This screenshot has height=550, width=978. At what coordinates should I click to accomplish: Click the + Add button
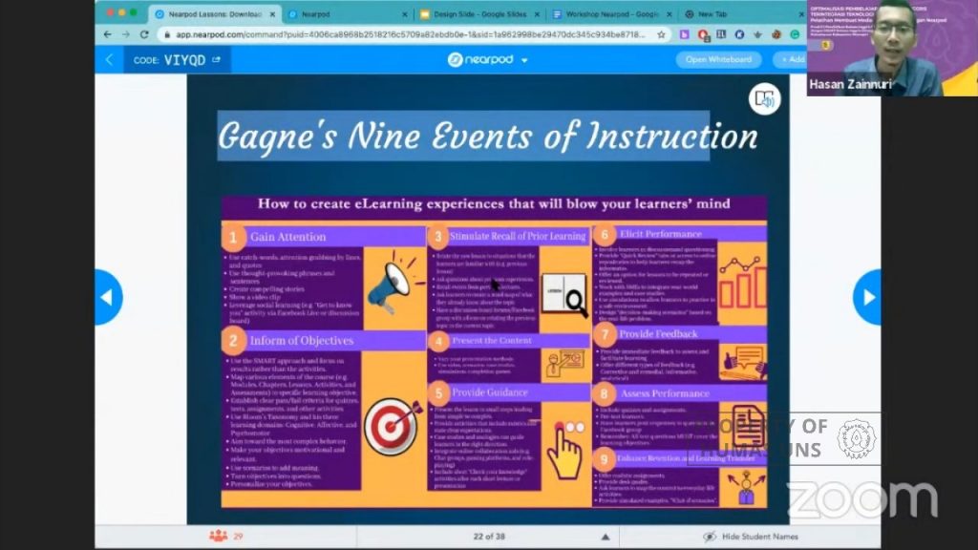(x=791, y=59)
